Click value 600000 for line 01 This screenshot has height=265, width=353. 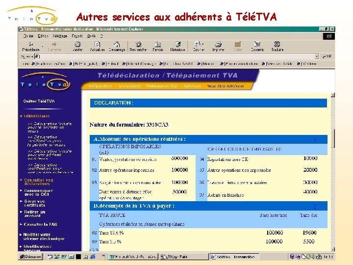point(179,158)
